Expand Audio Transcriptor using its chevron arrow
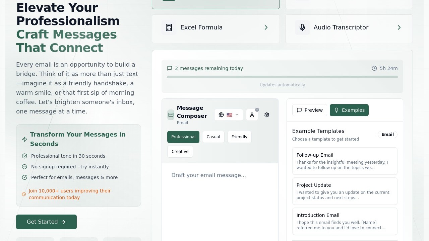The width and height of the screenshot is (429, 241). click(x=399, y=27)
